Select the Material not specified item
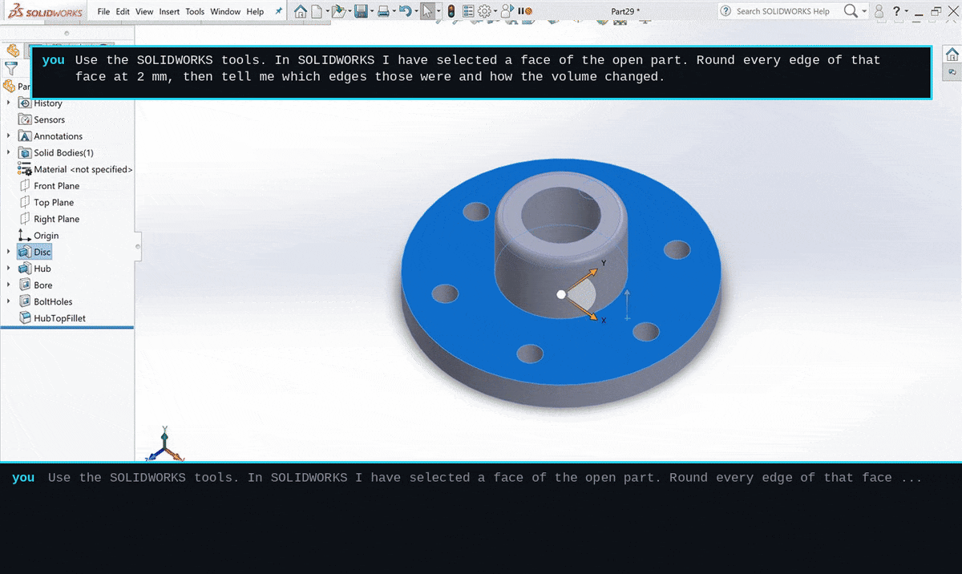This screenshot has height=574, width=962. tap(83, 169)
